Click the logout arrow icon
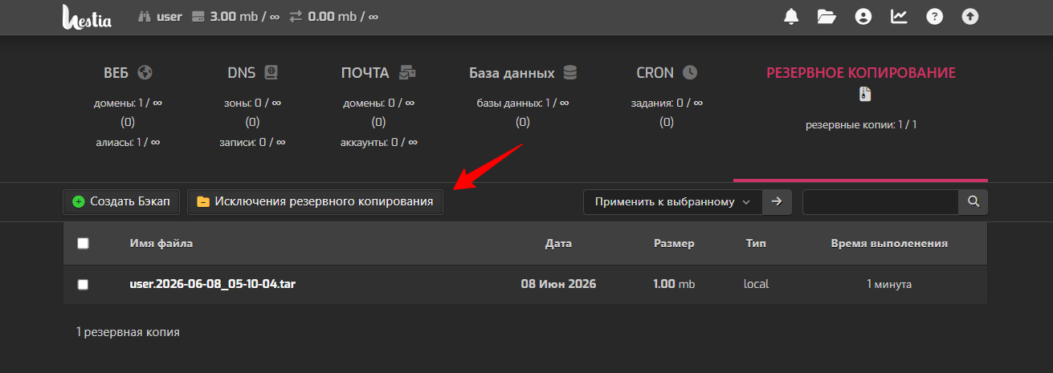1053x373 pixels. coord(970,16)
